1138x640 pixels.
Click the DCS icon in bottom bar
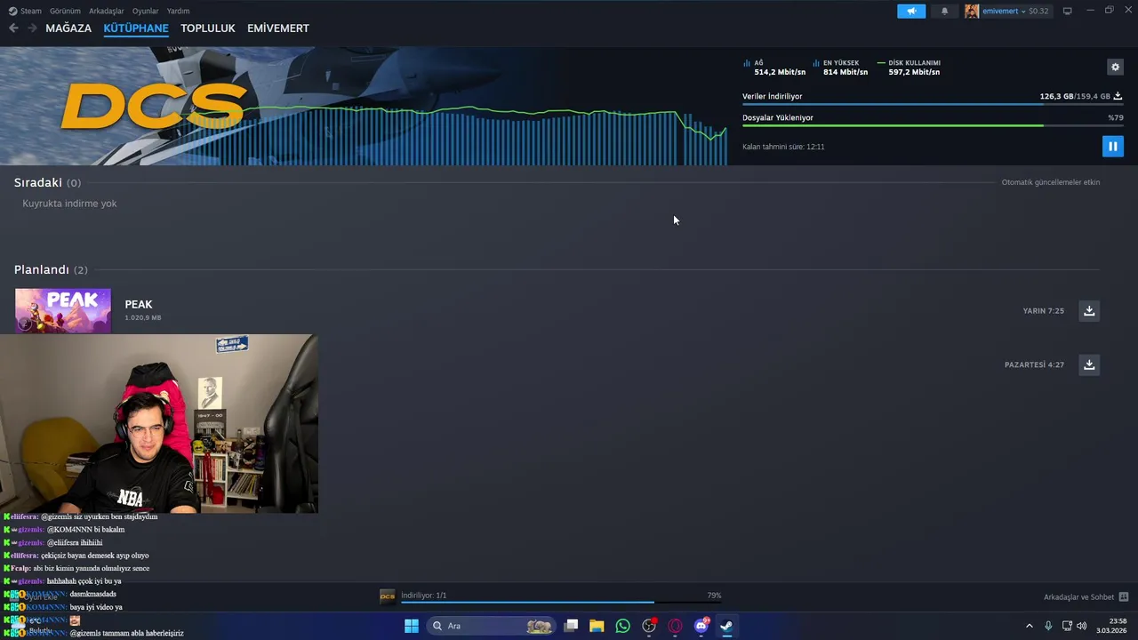click(x=388, y=596)
